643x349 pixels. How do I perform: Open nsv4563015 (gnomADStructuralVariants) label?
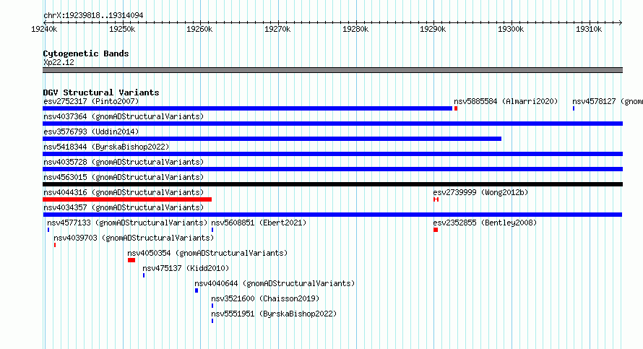coord(124,177)
